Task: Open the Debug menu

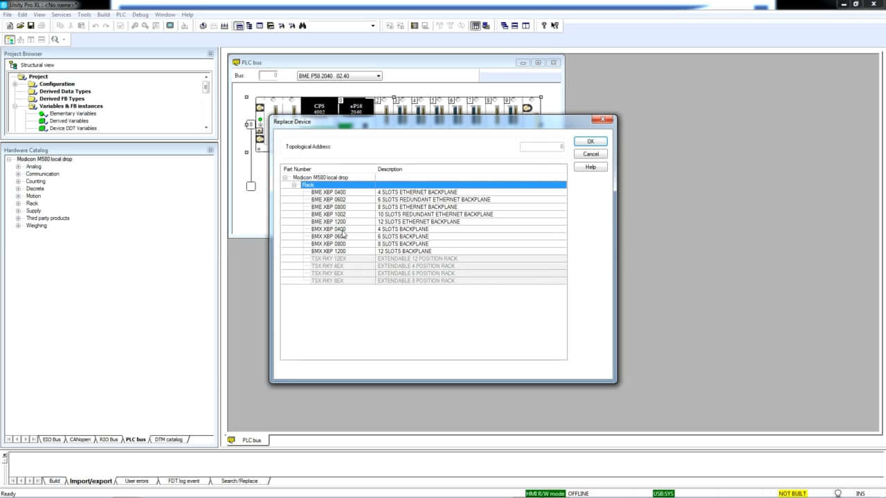Action: [141, 15]
